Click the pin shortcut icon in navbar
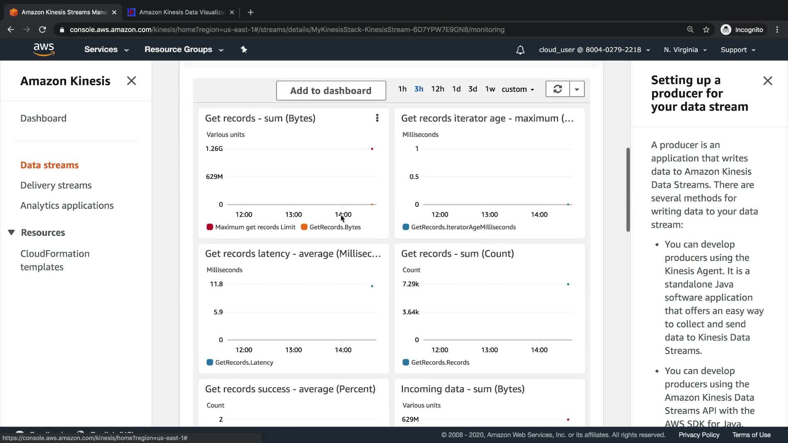Screen dimensions: 788x443 click(244, 50)
